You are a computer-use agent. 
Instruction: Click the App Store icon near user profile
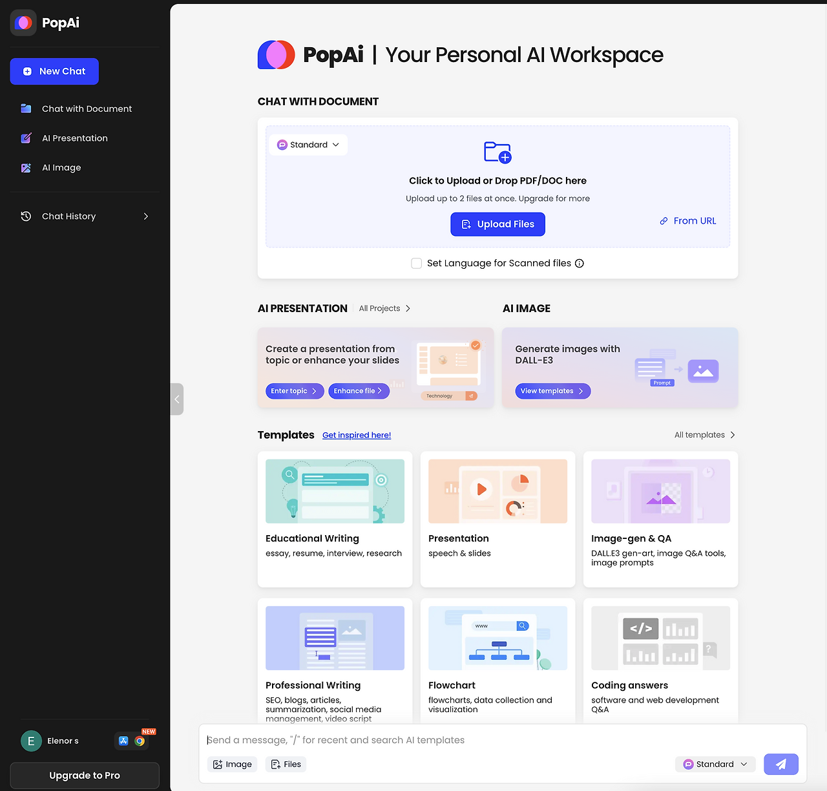click(x=123, y=741)
